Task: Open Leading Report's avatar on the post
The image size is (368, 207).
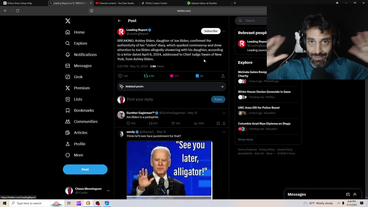Action: (x=121, y=32)
